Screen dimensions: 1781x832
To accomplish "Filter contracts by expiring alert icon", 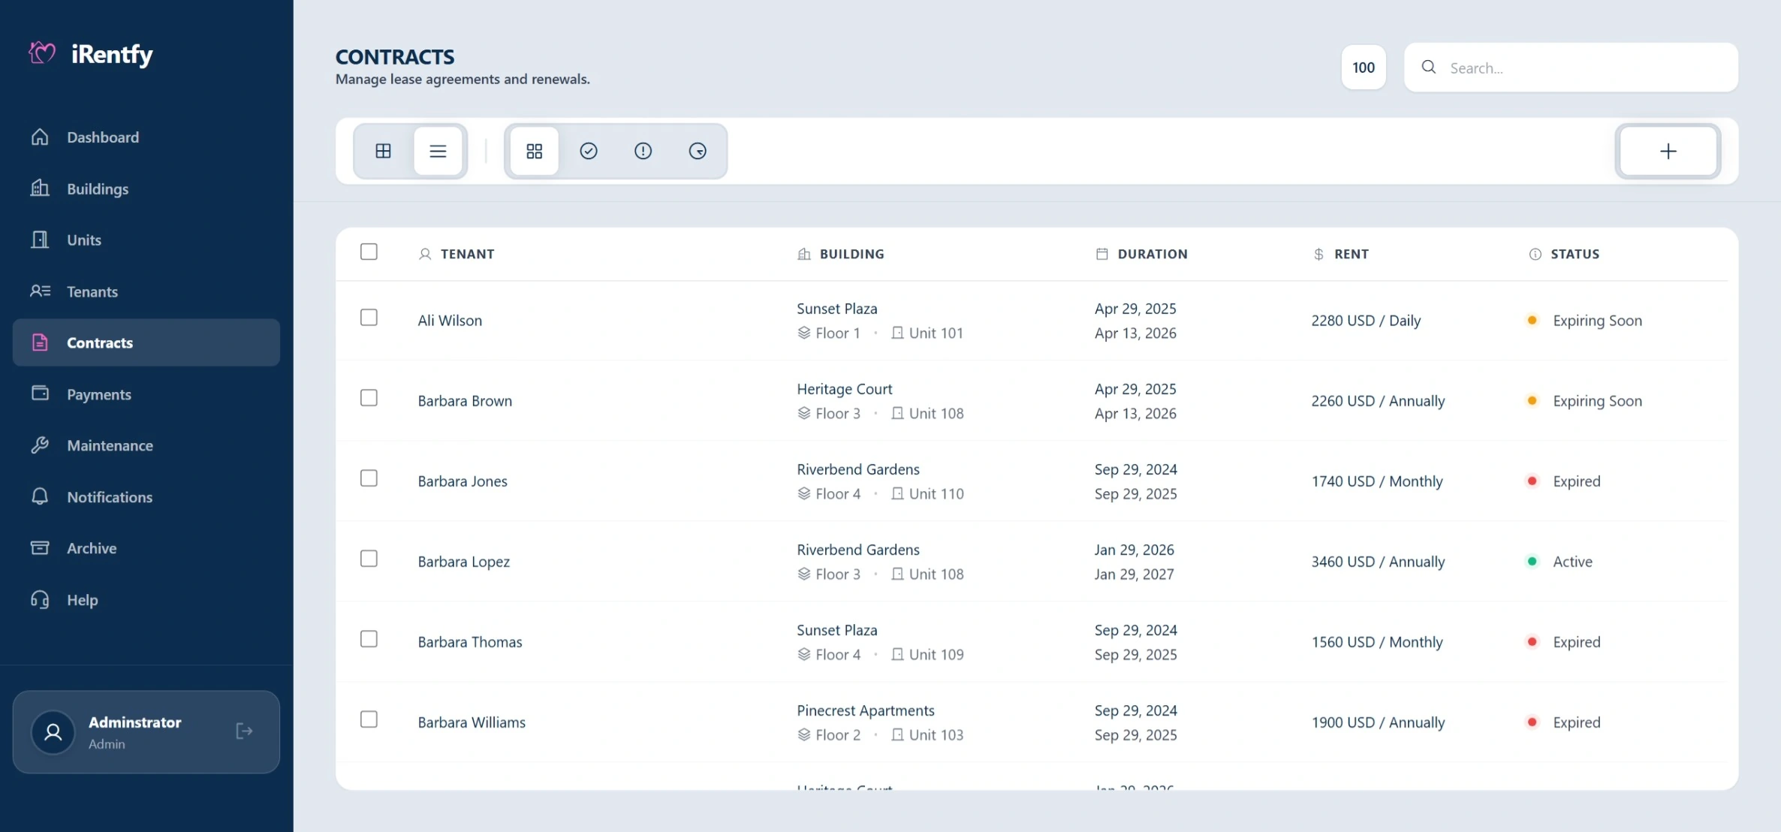I will tap(643, 151).
